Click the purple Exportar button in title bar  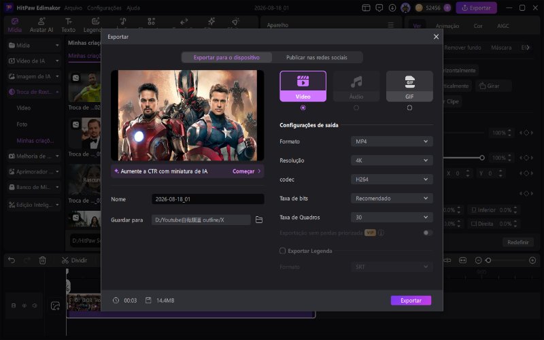pos(476,7)
